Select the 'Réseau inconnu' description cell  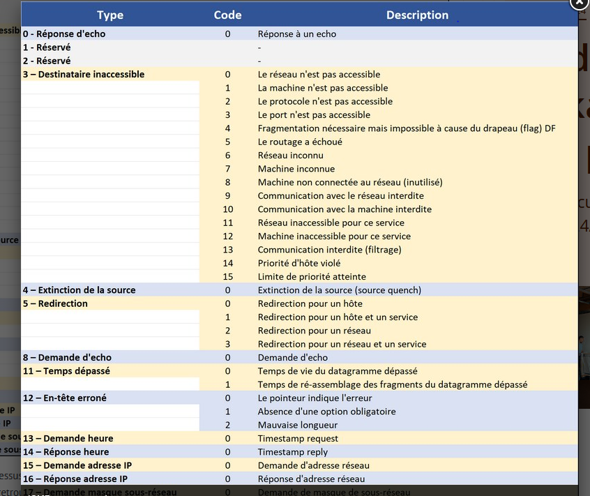290,156
